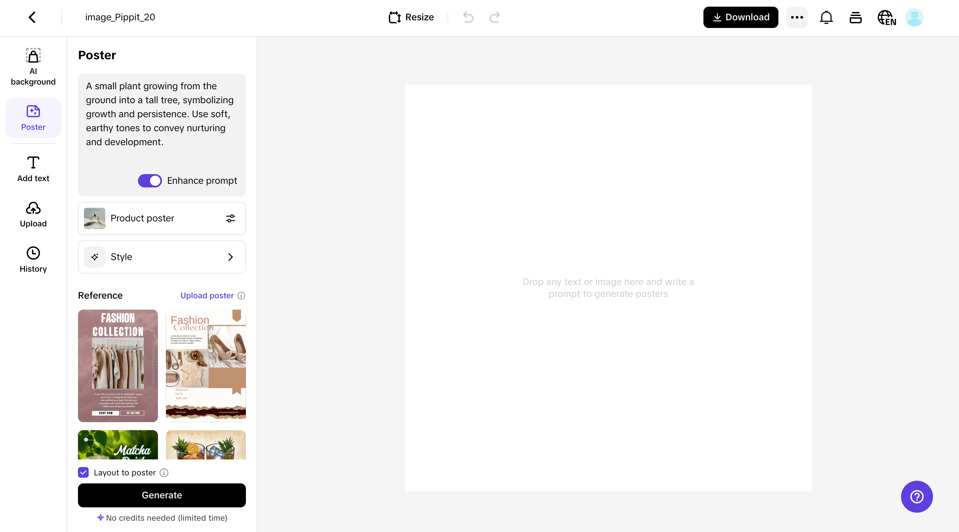Select the Poster tool in the sidebar
This screenshot has height=532, width=959.
(x=33, y=118)
